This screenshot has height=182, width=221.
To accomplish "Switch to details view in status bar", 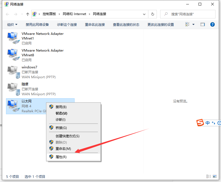I will click(x=209, y=177).
